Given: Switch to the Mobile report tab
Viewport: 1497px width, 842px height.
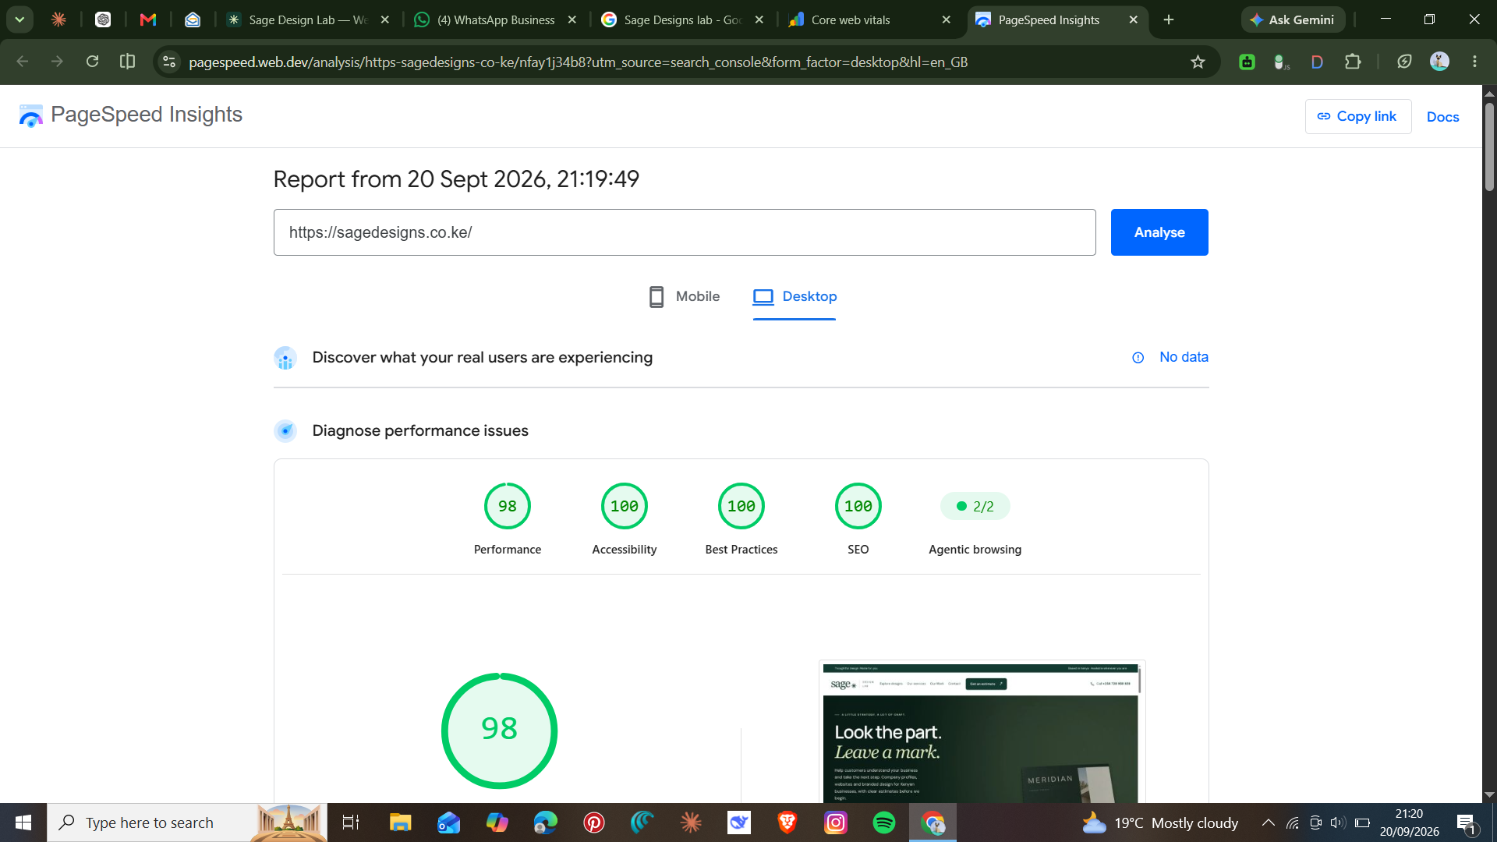Looking at the screenshot, I should (684, 297).
